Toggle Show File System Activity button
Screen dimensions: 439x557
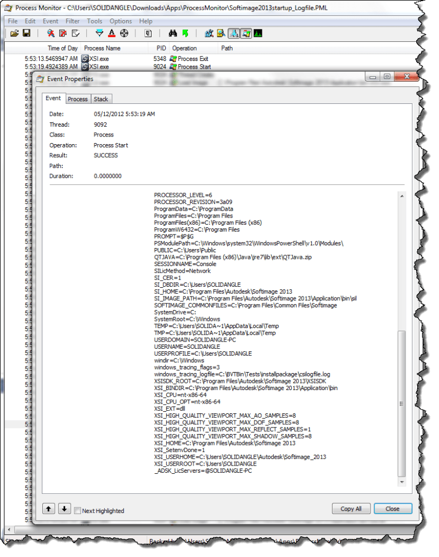pyautogui.click(x=221, y=34)
